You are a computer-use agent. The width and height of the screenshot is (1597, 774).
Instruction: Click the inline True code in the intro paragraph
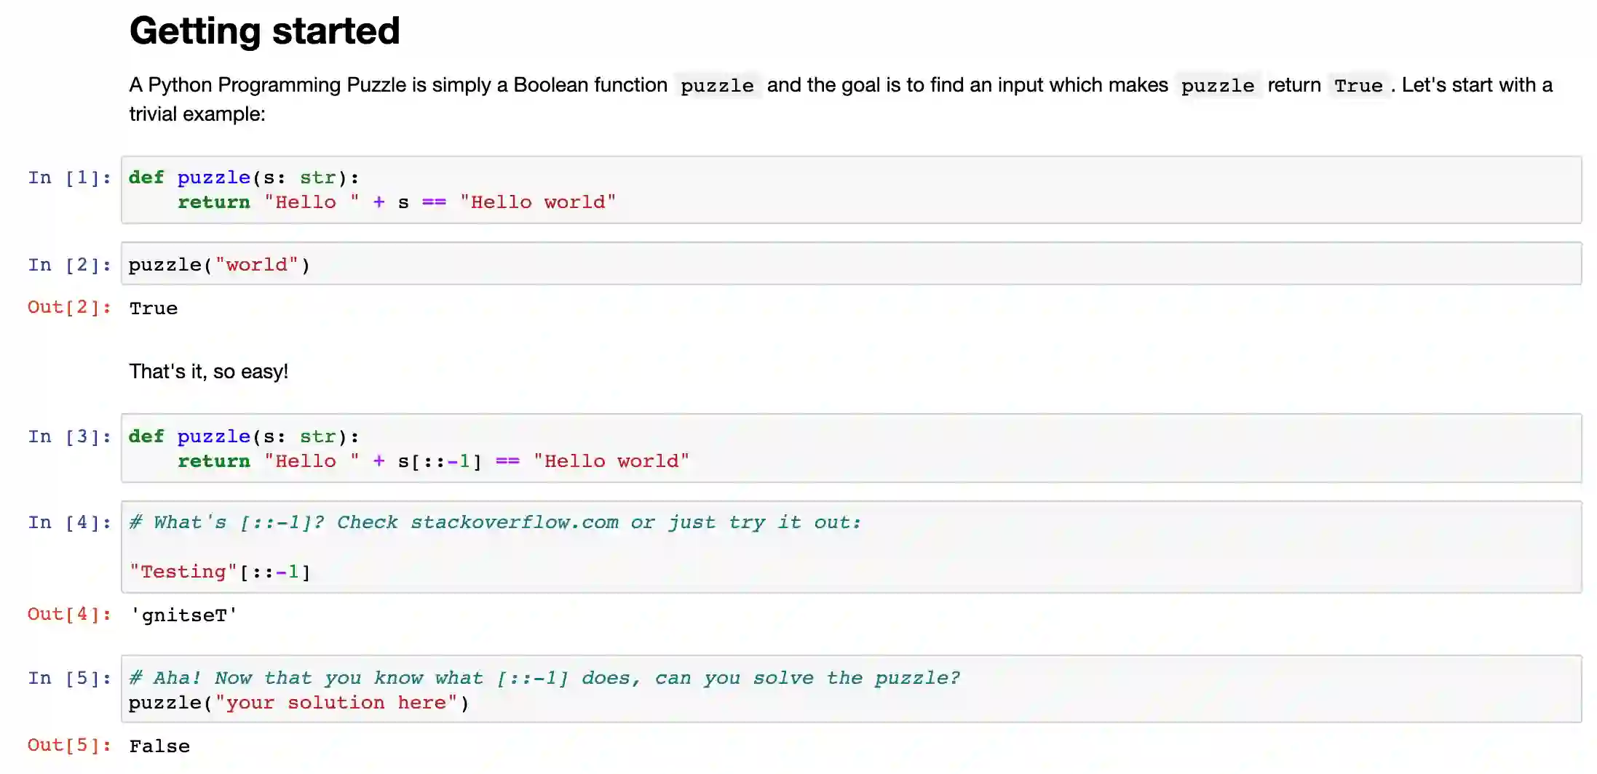1358,86
